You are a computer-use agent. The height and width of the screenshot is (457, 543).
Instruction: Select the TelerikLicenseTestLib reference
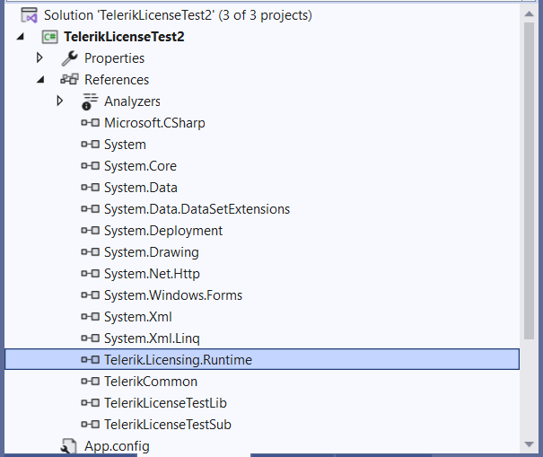pos(165,403)
